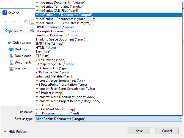
Task: Select MindGenius Documents (*.mgmx) in list
Action: (108, 2)
